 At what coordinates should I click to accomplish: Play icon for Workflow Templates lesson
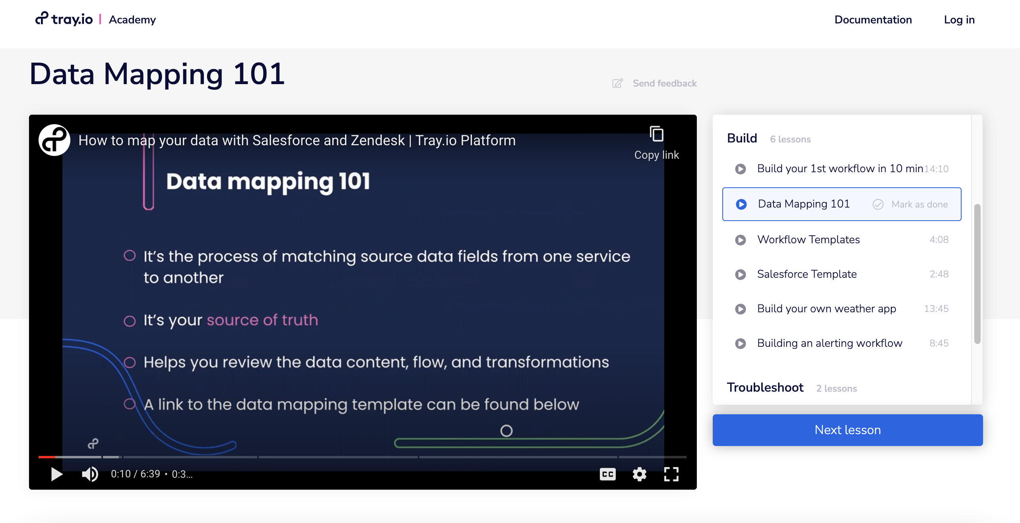pos(740,240)
